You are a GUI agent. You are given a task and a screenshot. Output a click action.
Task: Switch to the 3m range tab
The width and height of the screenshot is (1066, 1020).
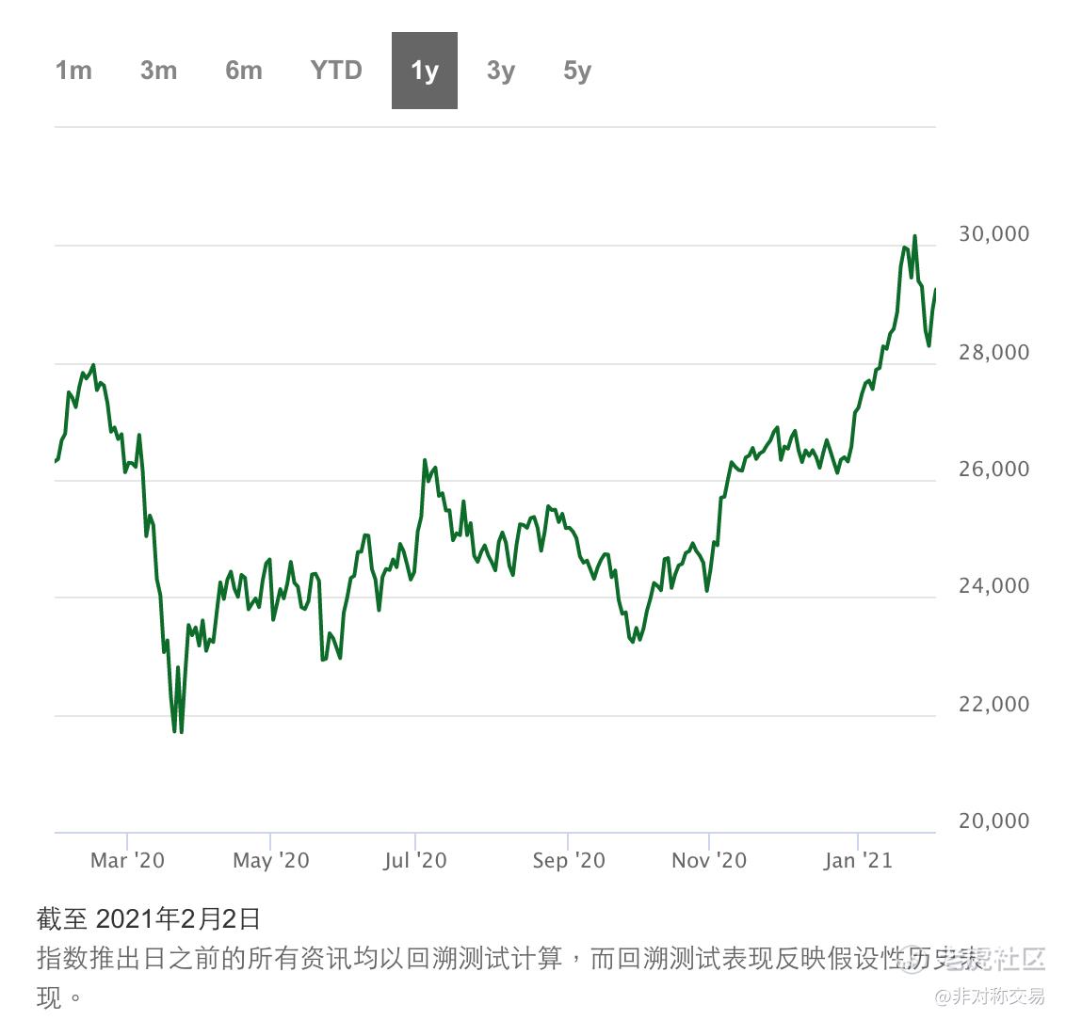(158, 71)
